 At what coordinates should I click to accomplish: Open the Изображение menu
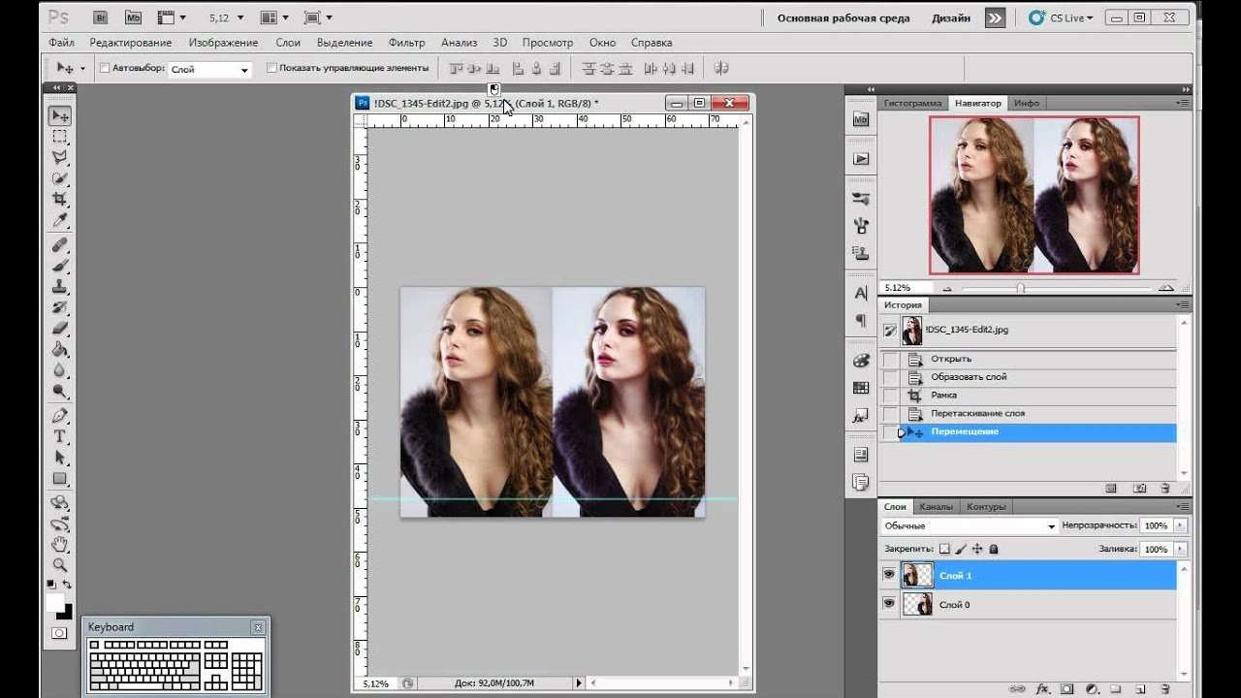pos(223,43)
